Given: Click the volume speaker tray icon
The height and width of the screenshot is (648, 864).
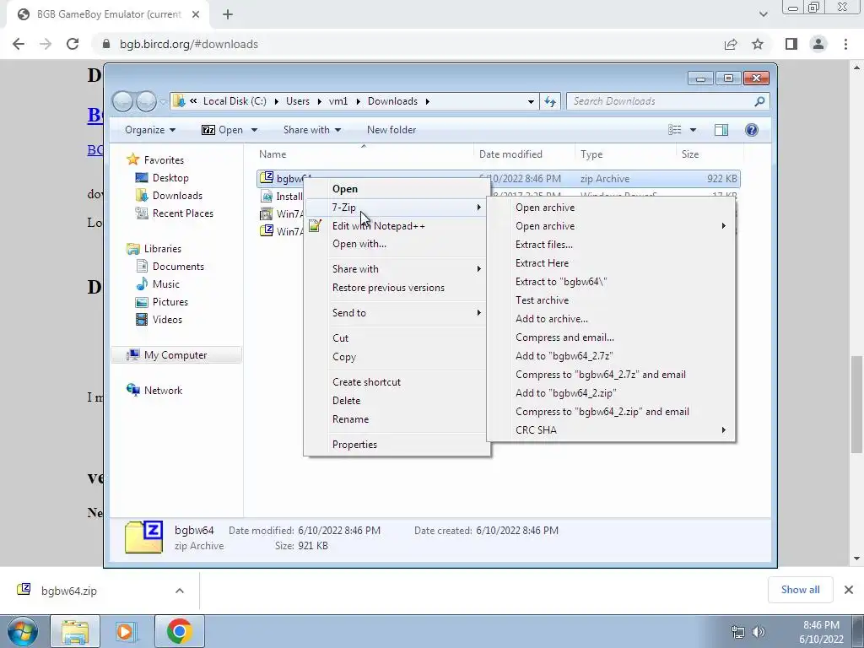Looking at the screenshot, I should (759, 632).
